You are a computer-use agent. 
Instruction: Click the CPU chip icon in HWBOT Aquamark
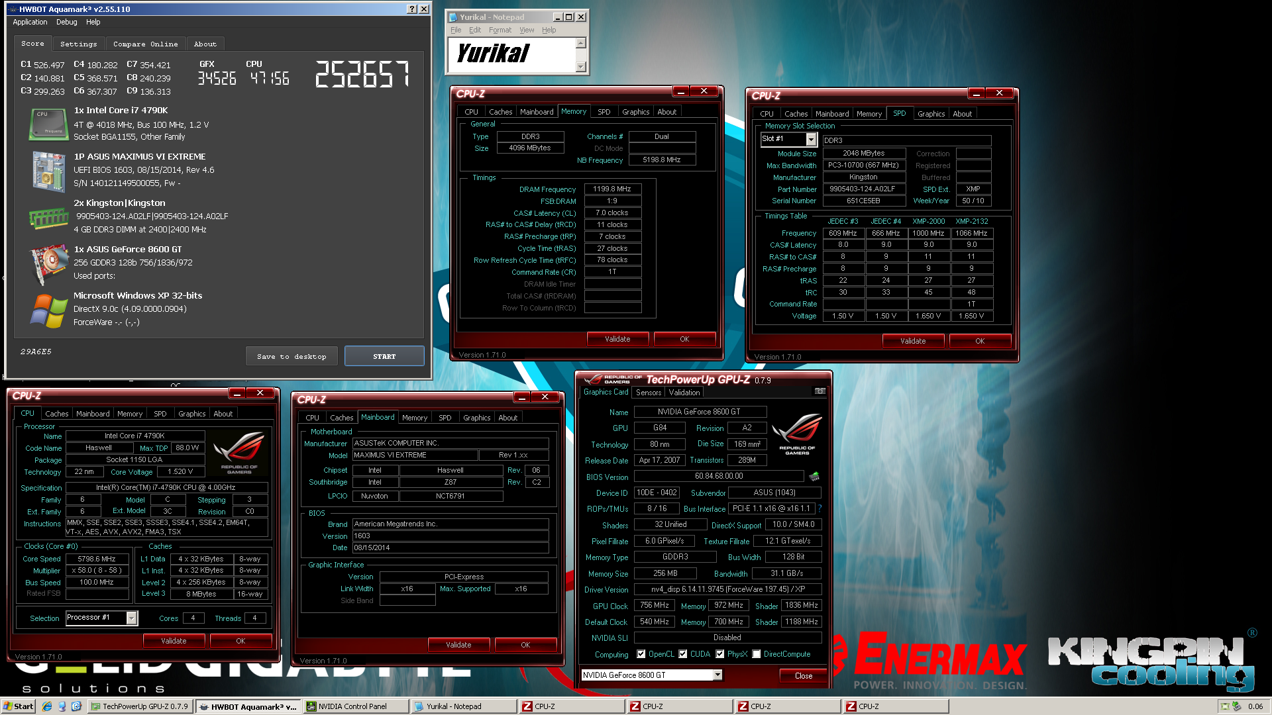48,124
